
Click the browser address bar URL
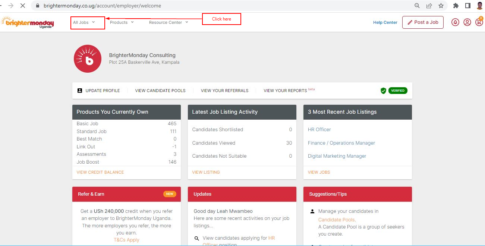[x=102, y=6]
